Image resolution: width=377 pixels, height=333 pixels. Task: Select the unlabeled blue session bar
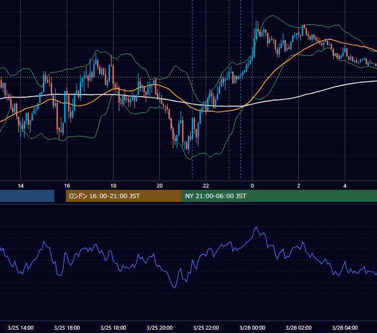point(27,196)
